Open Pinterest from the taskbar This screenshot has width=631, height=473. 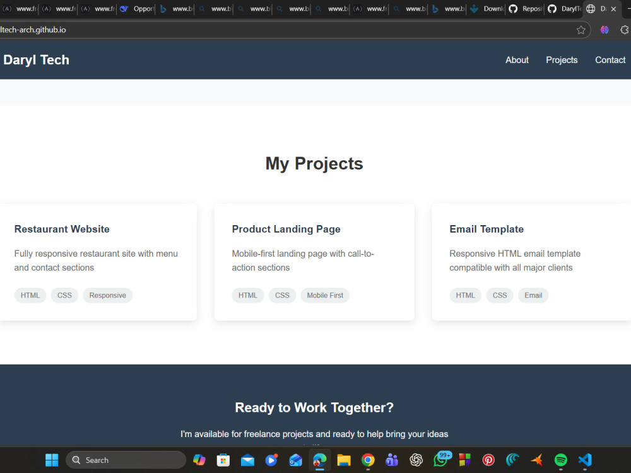[x=488, y=460]
